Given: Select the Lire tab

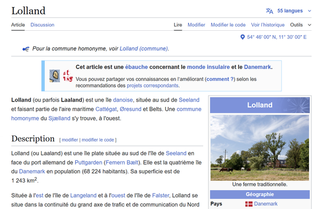Looking at the screenshot, I should [x=178, y=25].
